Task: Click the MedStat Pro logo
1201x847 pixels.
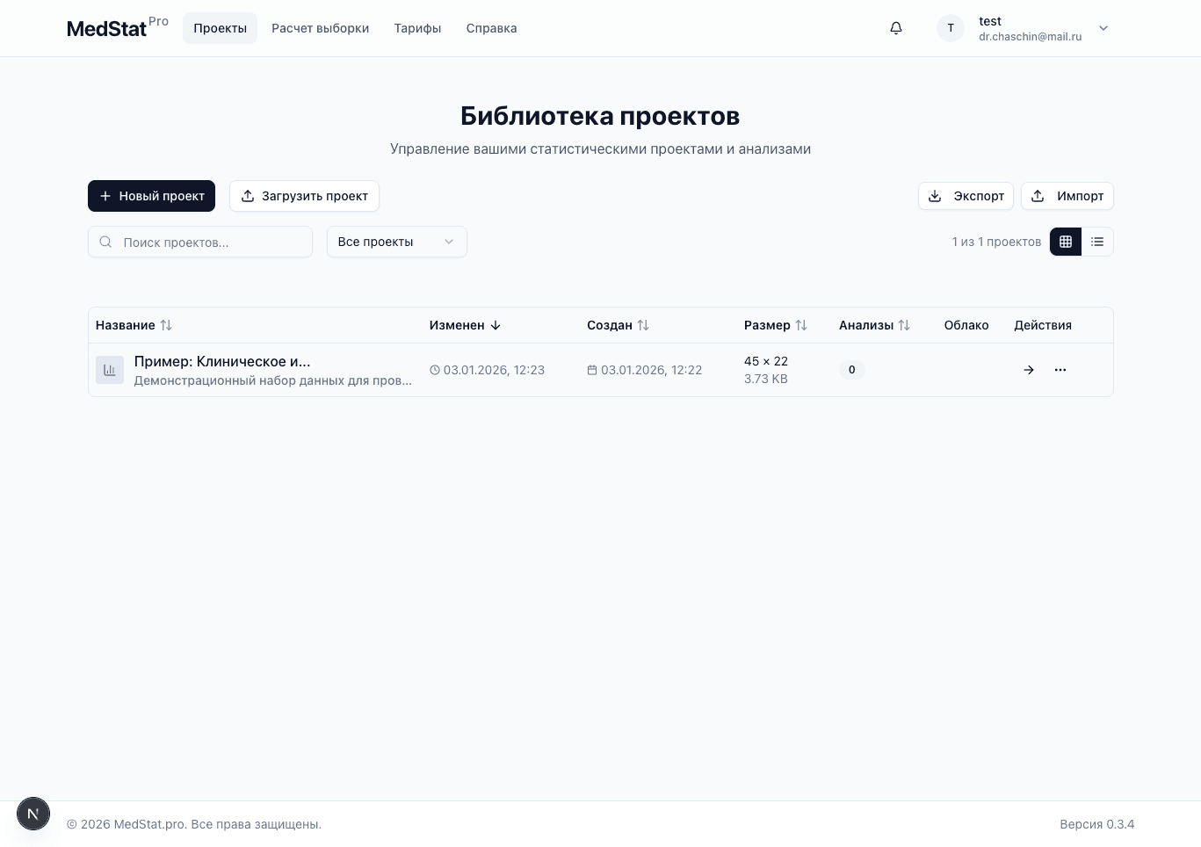Action: coord(118,28)
